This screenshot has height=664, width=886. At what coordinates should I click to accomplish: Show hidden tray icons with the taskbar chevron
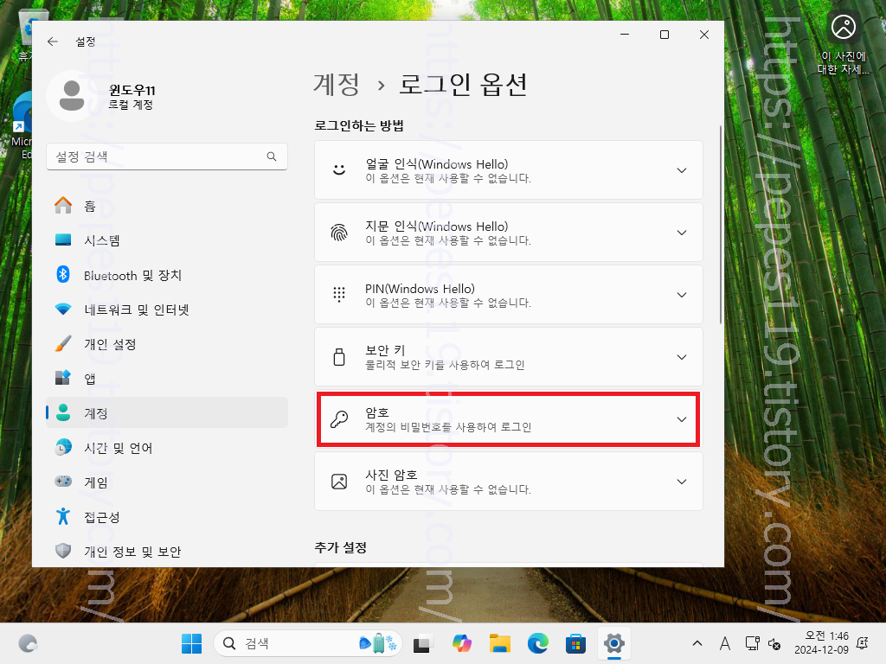click(697, 643)
